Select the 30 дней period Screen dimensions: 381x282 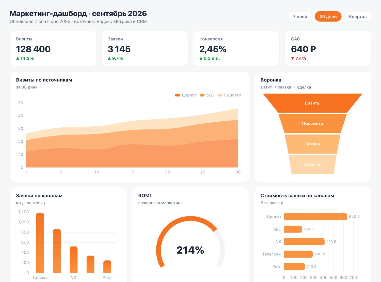(328, 16)
